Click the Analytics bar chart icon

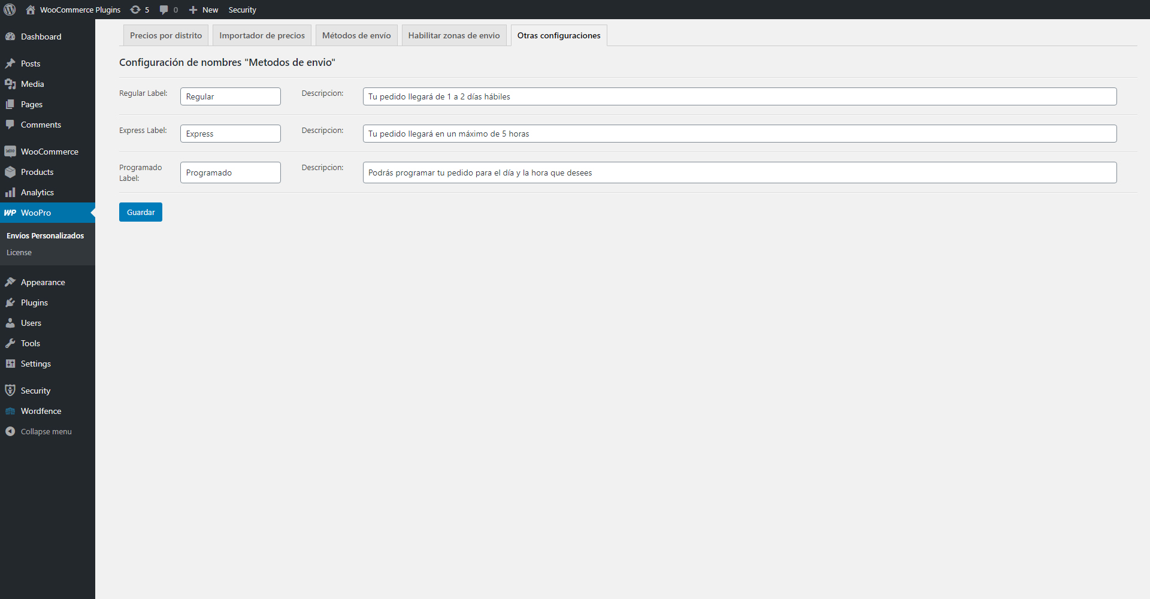pyautogui.click(x=10, y=192)
